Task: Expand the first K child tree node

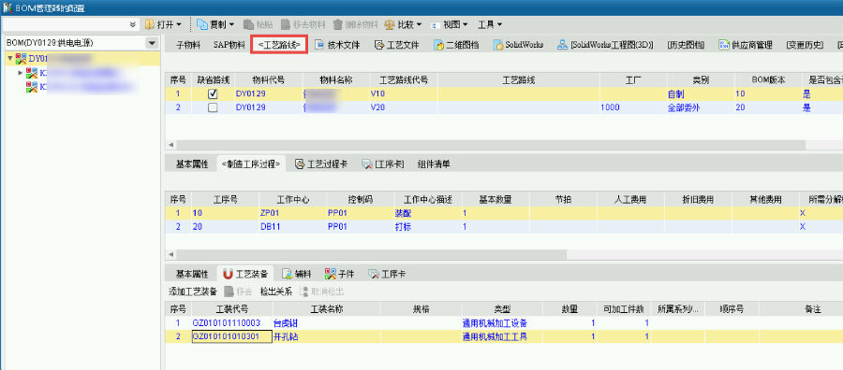Action: point(21,72)
